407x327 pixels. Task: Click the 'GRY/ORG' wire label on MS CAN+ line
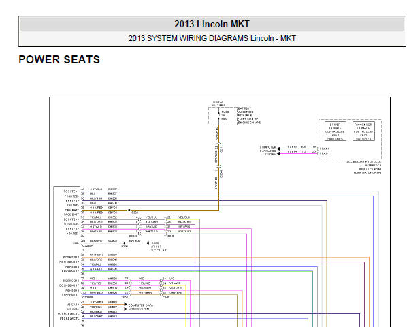97,302
